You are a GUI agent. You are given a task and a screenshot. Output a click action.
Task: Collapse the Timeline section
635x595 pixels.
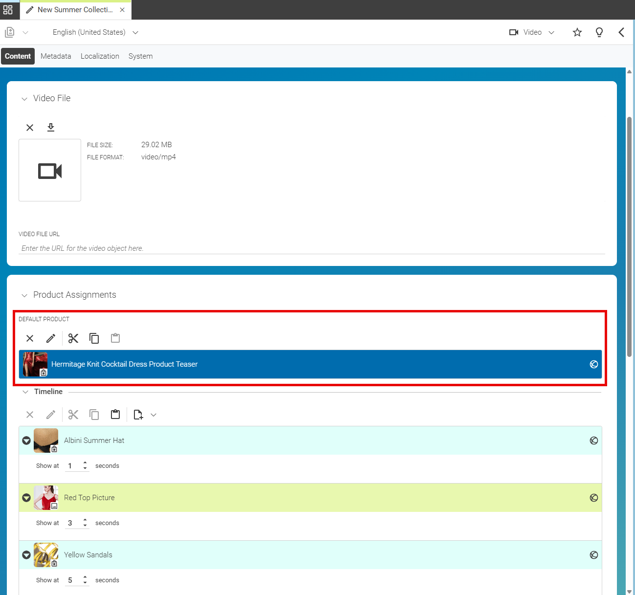25,392
